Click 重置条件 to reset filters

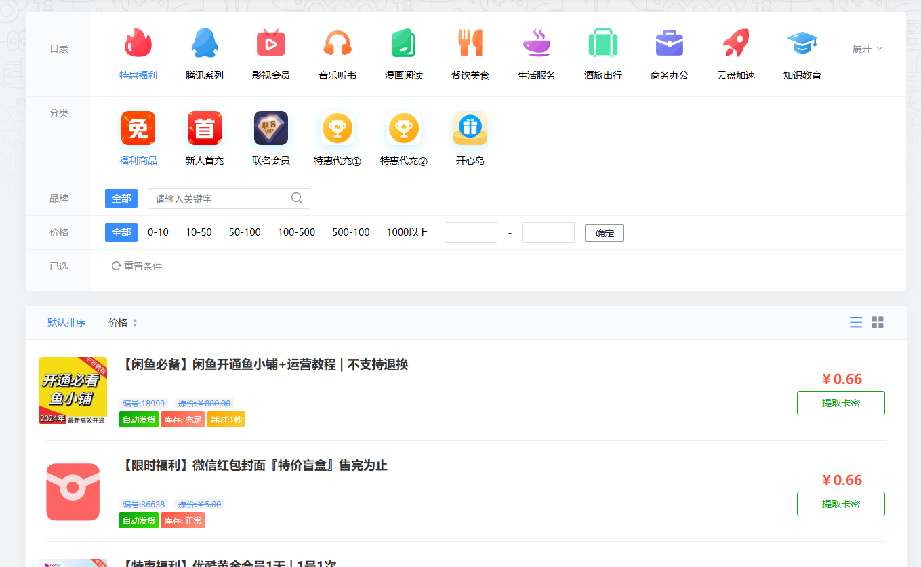(143, 266)
